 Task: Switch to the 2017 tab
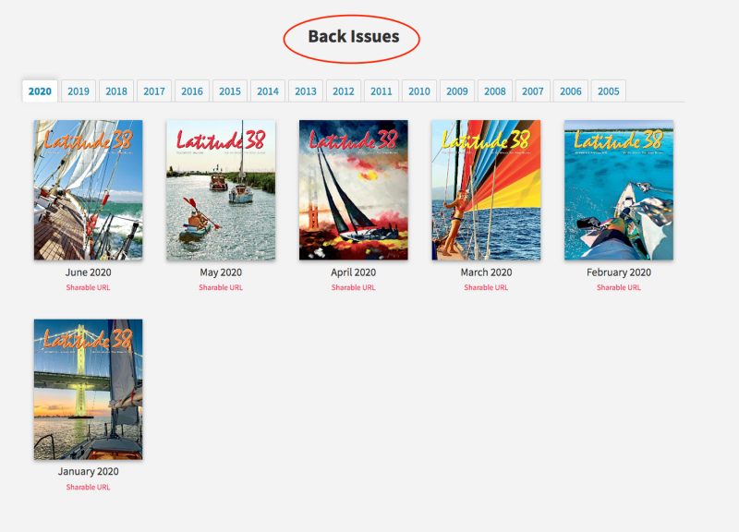click(154, 91)
